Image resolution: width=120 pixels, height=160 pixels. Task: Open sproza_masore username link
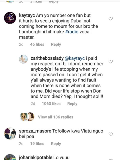[35, 131]
